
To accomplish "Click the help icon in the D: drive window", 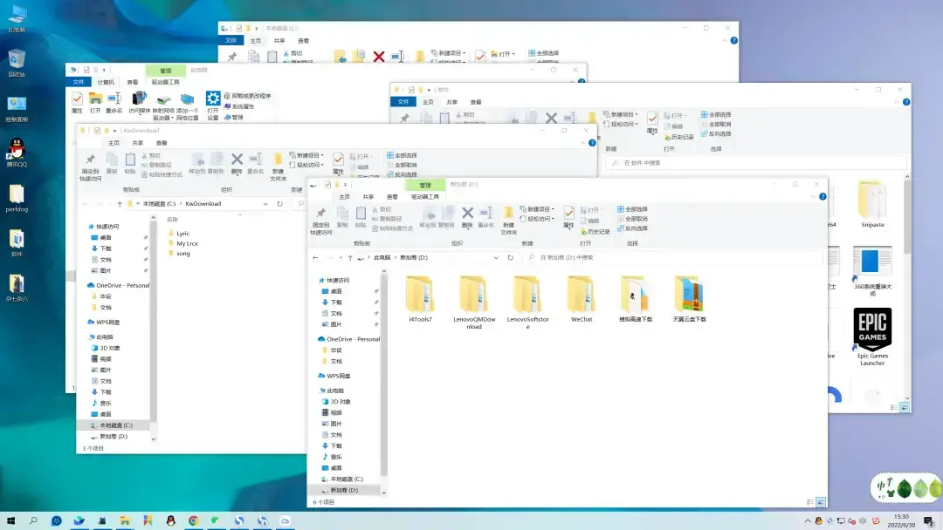I will (x=821, y=198).
